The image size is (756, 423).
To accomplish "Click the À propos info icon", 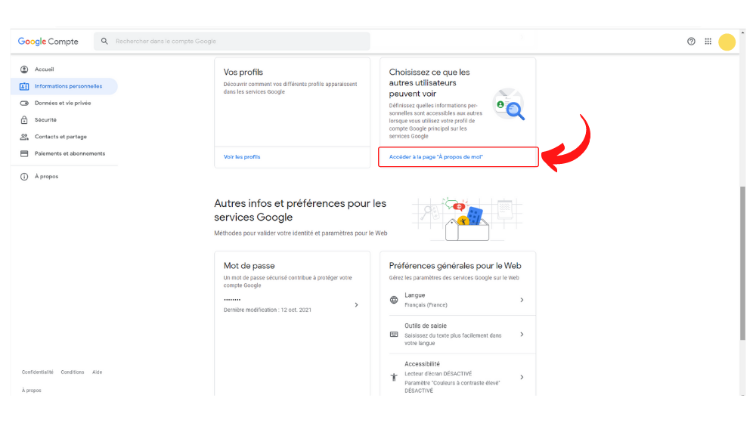I will point(24,177).
